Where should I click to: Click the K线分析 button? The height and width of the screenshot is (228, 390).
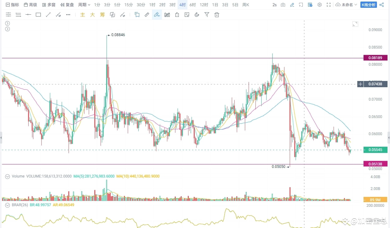click(369, 5)
